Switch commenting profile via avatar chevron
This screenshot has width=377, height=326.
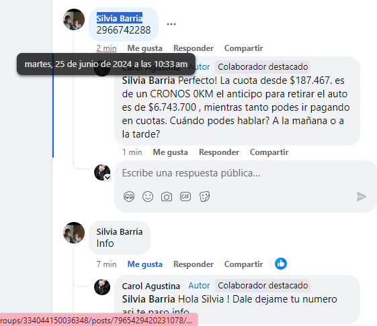(108, 177)
